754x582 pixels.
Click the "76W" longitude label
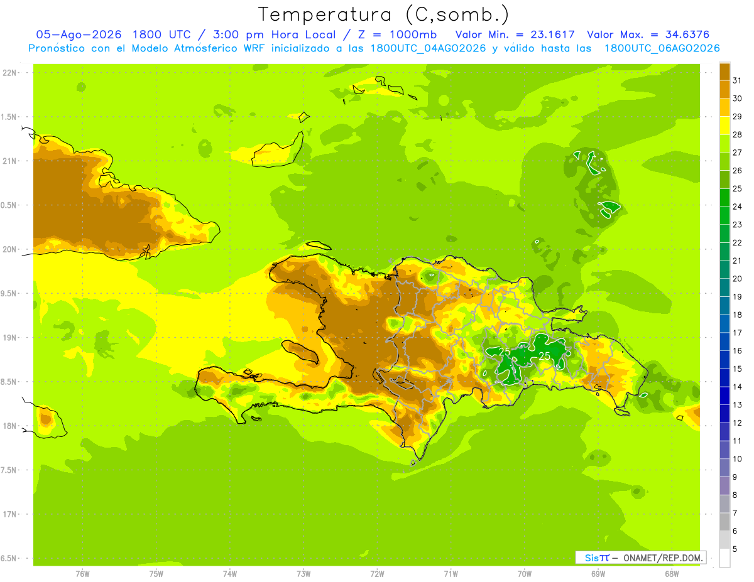click(82, 574)
